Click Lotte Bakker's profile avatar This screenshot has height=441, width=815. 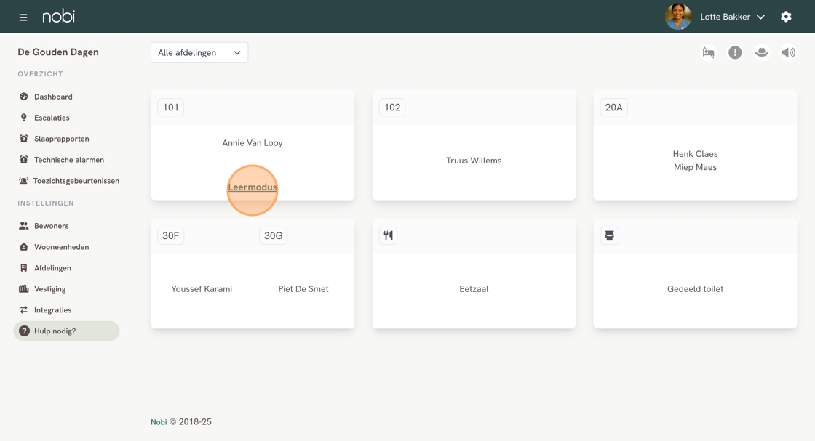(678, 17)
